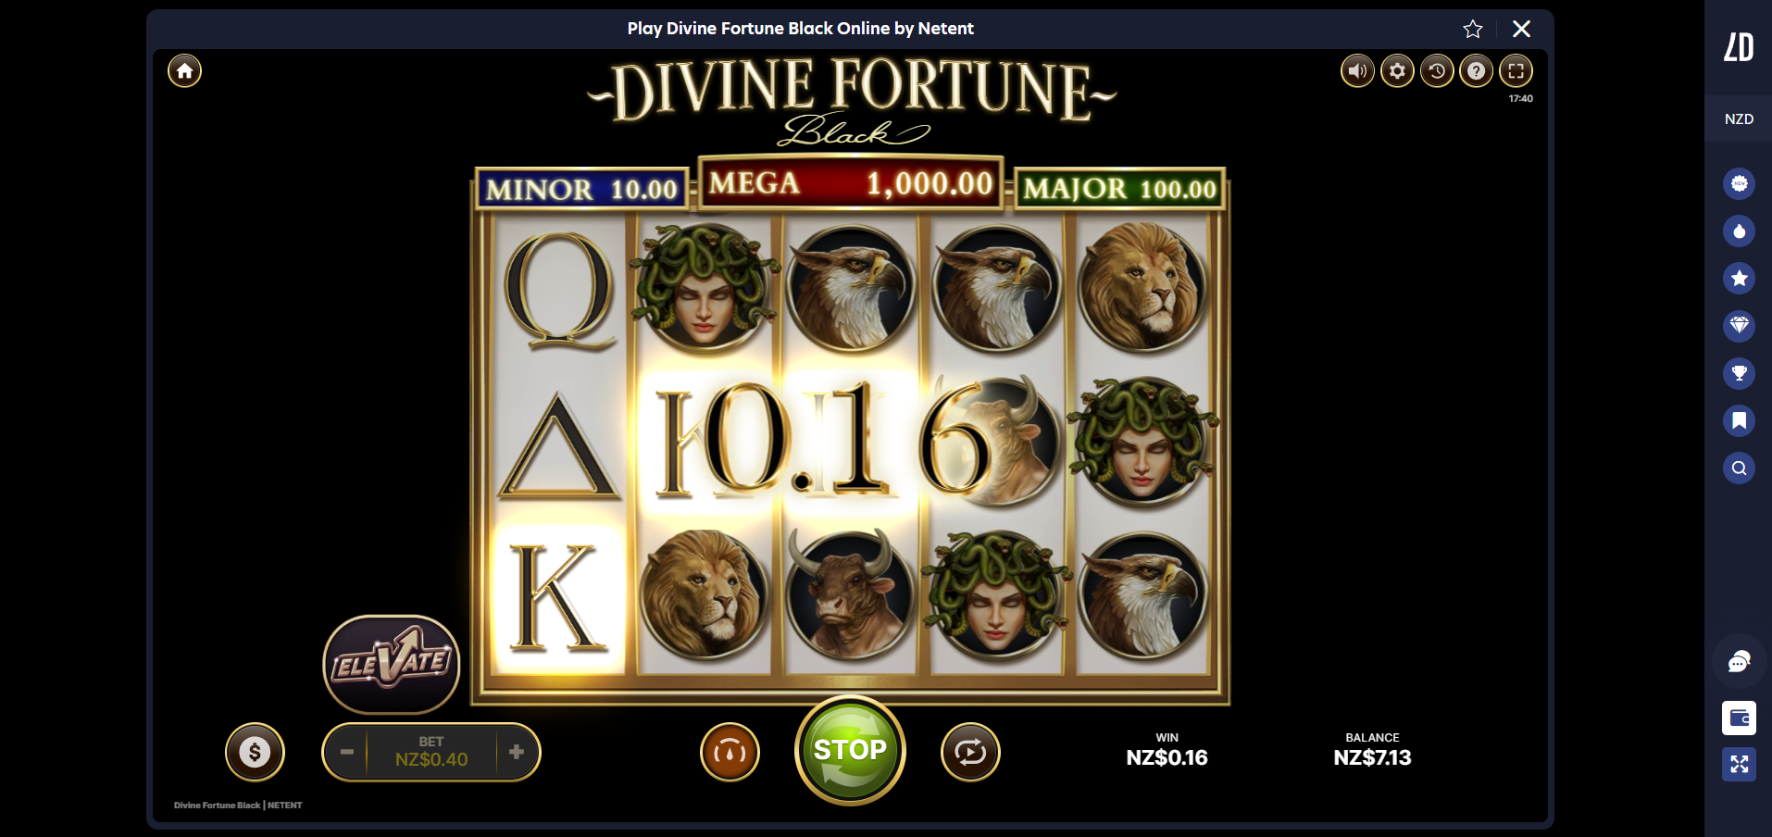Select the NZD currency selector
Image resolution: width=1772 pixels, height=837 pixels.
(x=1739, y=119)
